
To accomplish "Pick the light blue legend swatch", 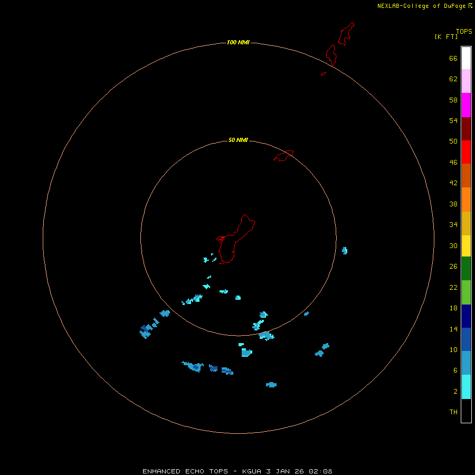I will point(466,363).
